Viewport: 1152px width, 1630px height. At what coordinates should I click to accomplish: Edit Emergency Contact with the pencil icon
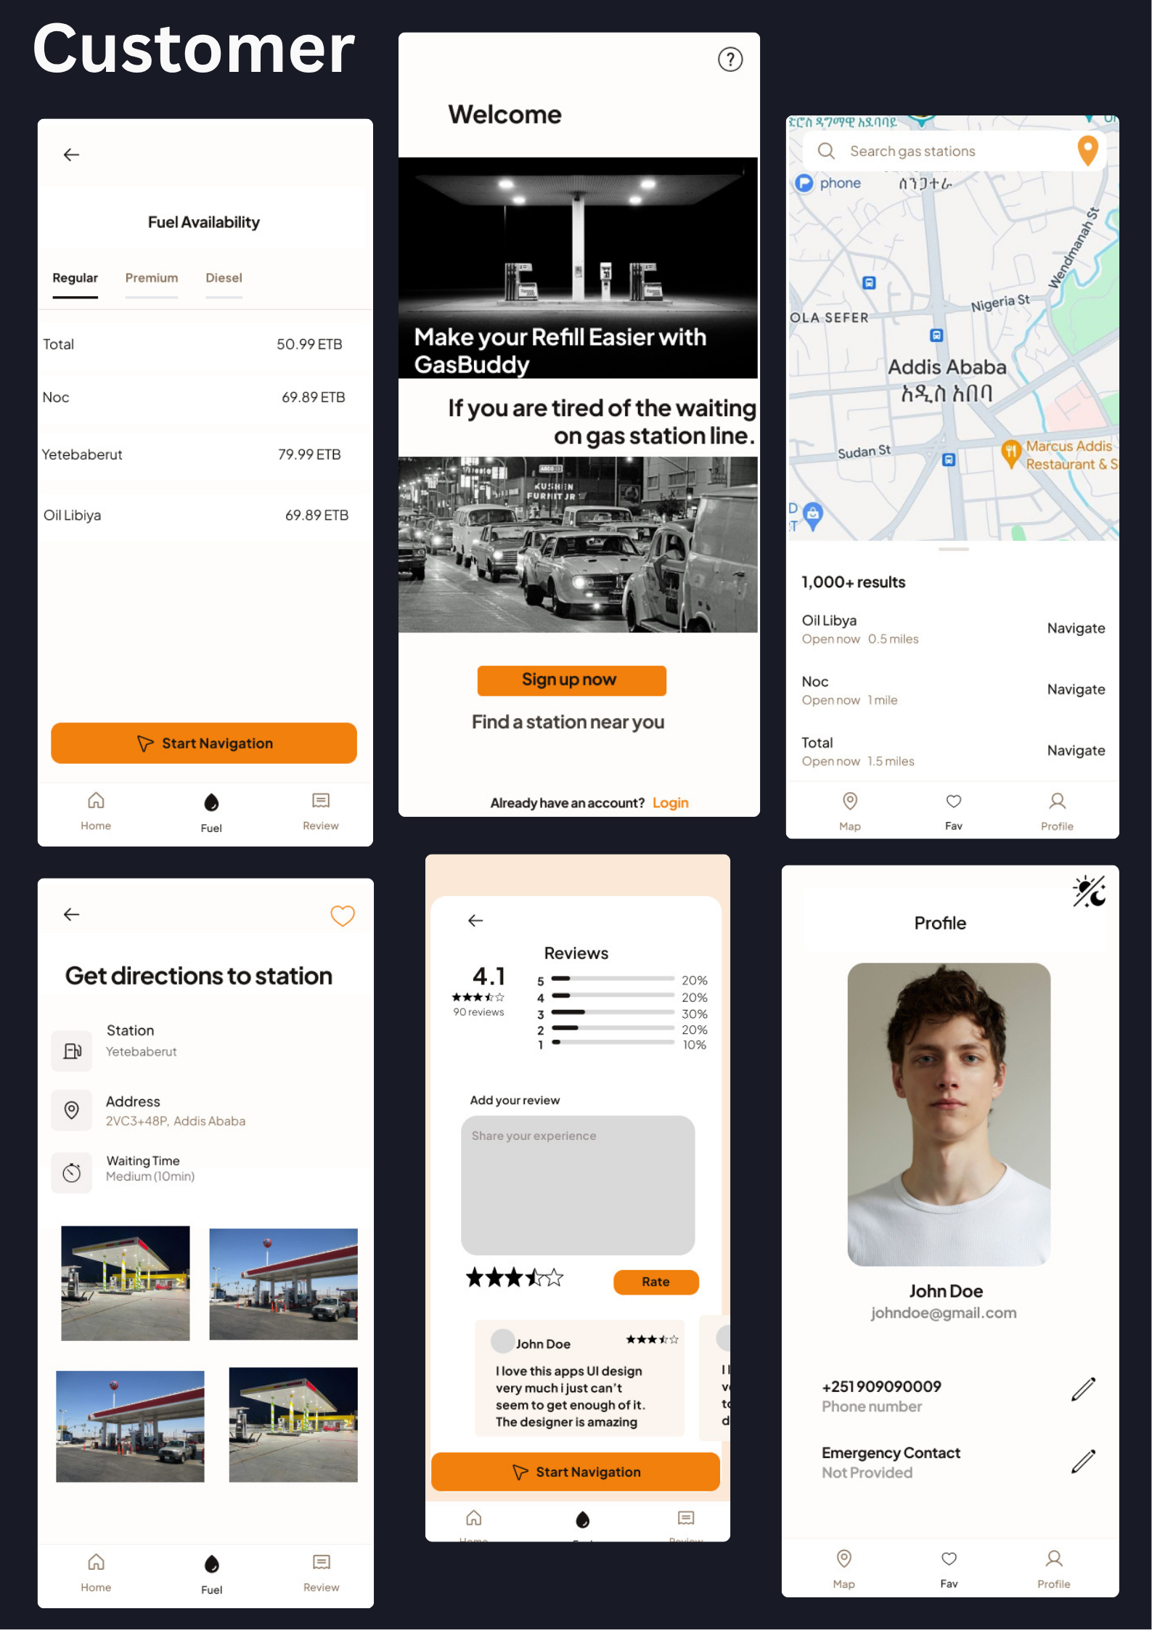click(1082, 1462)
